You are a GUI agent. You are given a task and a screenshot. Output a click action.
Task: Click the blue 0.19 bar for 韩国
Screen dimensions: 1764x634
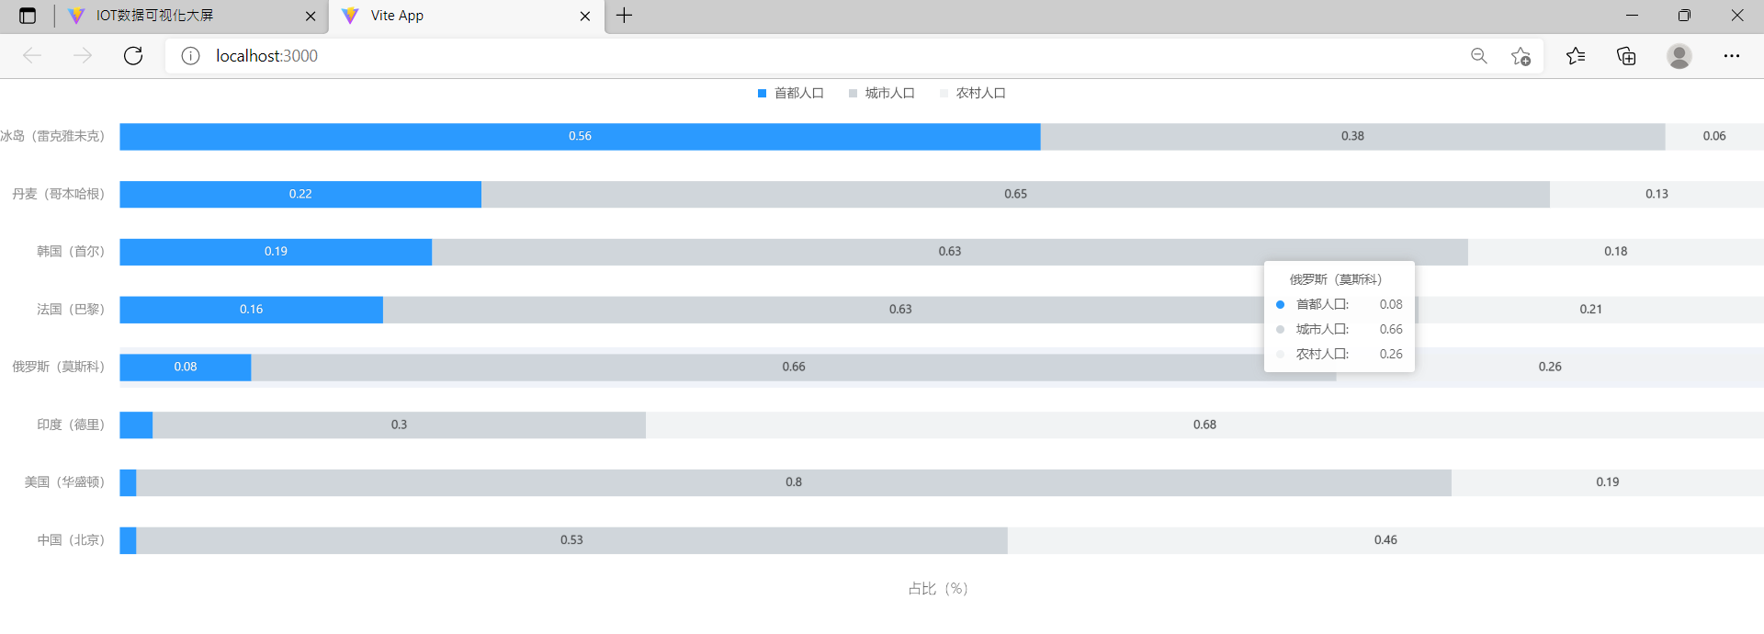pos(276,252)
